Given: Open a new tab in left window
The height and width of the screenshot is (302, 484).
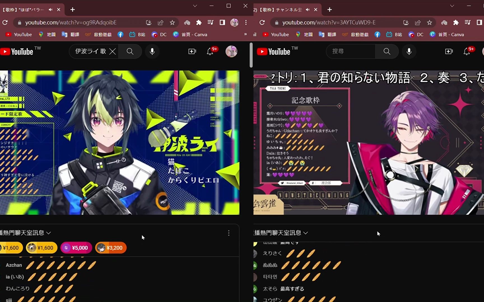Looking at the screenshot, I should (73, 10).
